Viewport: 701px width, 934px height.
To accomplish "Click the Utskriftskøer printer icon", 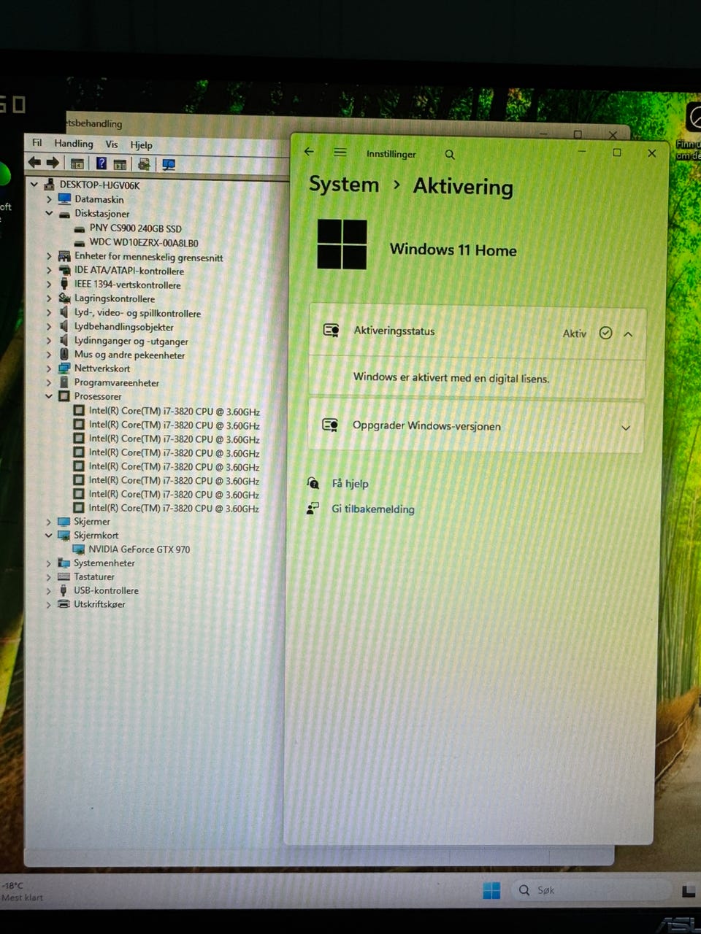I will pyautogui.click(x=64, y=604).
